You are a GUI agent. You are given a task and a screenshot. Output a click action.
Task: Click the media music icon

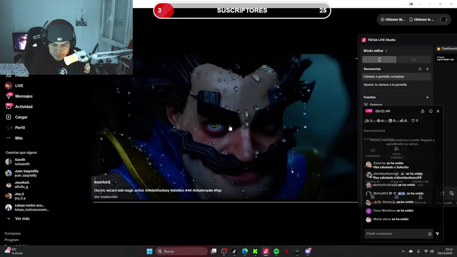coord(452,193)
